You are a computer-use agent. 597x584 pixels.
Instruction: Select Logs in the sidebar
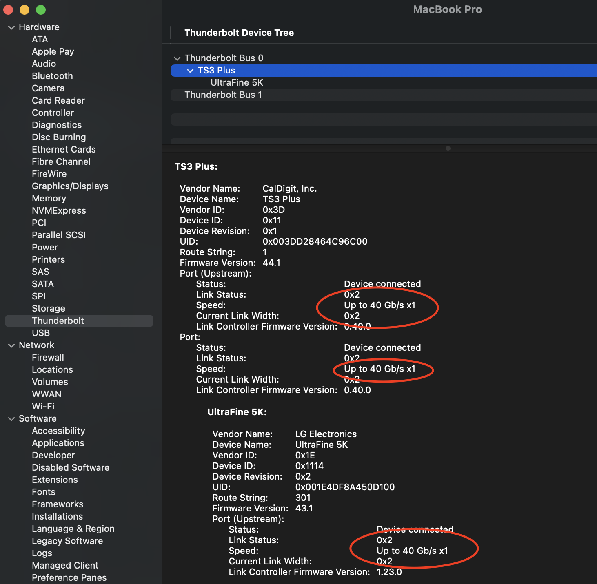tap(42, 553)
